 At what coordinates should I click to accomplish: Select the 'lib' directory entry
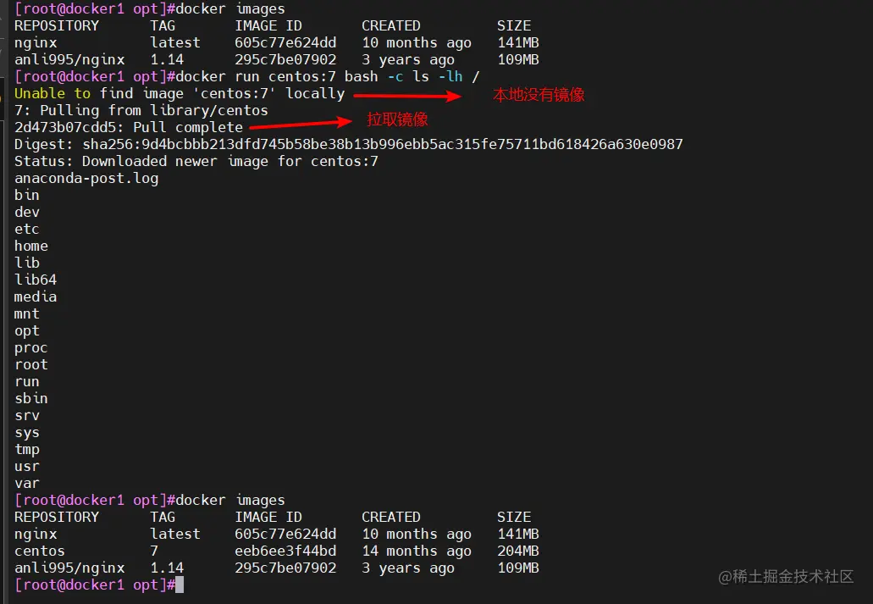coord(27,263)
